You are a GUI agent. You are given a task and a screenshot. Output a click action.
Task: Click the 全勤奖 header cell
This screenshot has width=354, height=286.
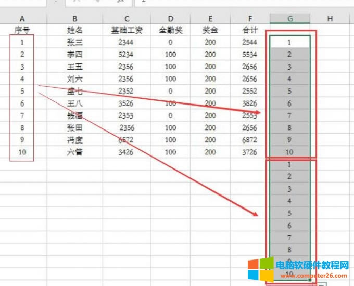(x=170, y=30)
